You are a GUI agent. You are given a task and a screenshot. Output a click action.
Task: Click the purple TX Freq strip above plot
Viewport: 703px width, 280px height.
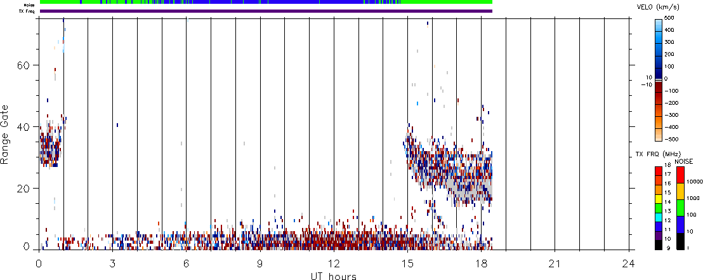coord(266,11)
